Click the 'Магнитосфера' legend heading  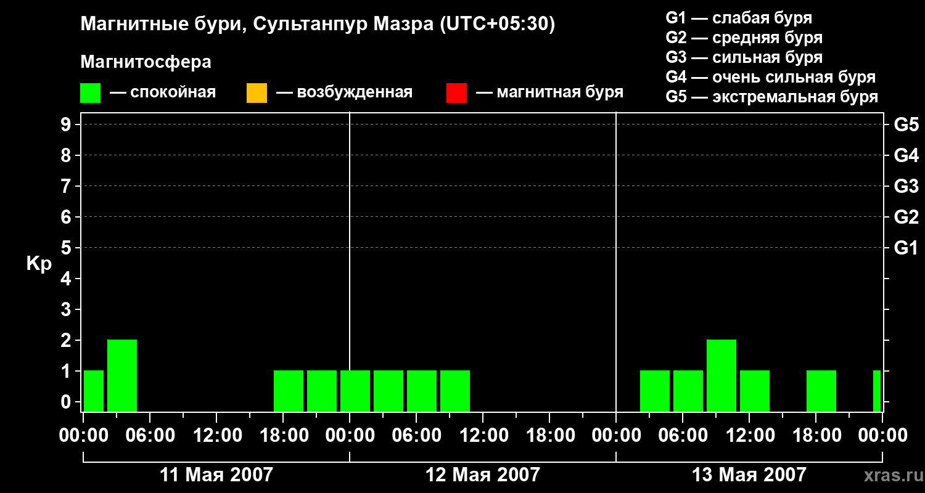[x=146, y=62]
